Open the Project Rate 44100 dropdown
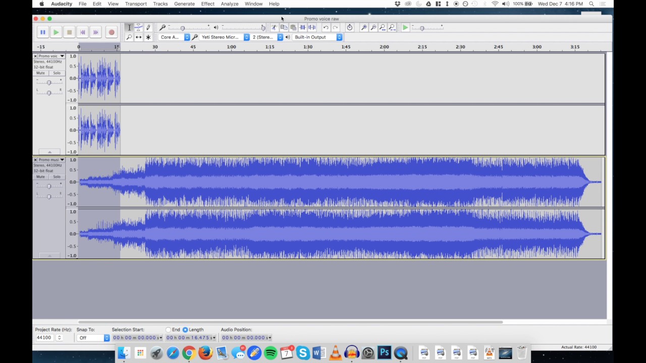Screen dimensions: 646x363 tap(59, 338)
